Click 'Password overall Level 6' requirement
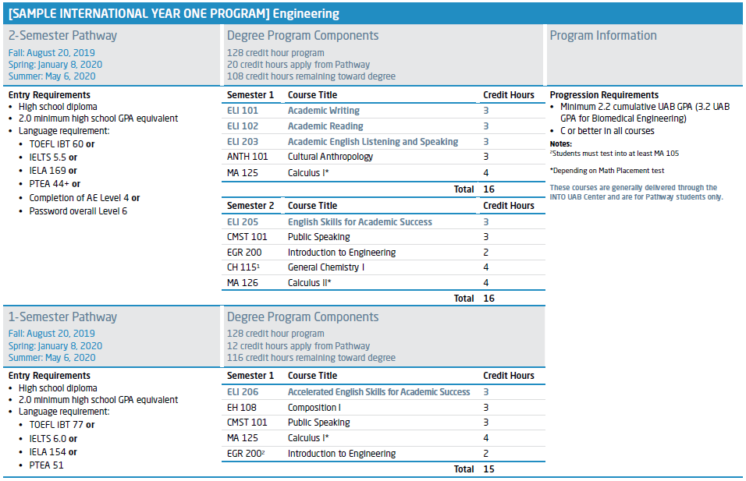This screenshot has height=481, width=746. (78, 211)
